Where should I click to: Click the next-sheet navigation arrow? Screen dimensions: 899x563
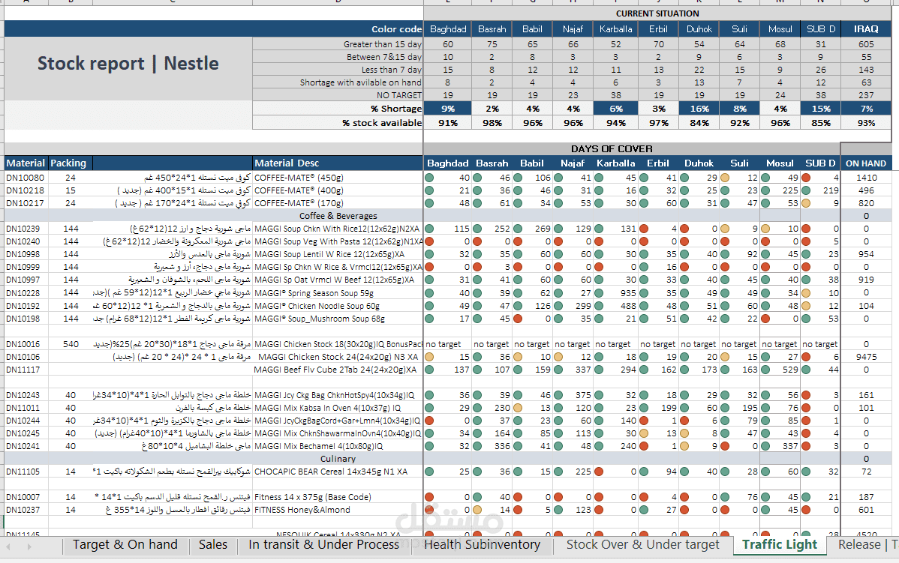29,547
